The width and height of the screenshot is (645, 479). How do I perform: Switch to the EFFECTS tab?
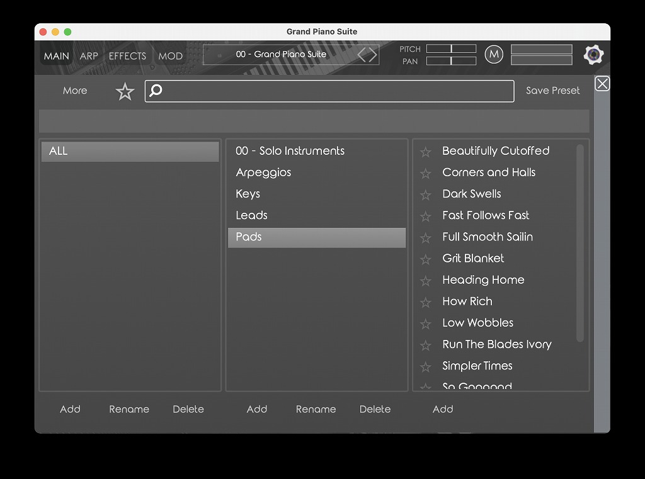click(x=127, y=56)
